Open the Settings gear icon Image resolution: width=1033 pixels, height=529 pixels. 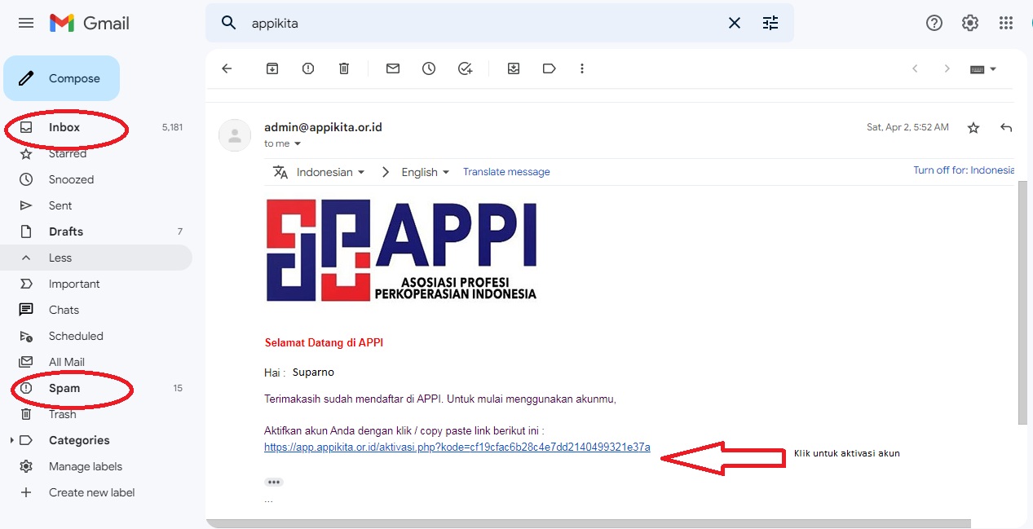970,23
